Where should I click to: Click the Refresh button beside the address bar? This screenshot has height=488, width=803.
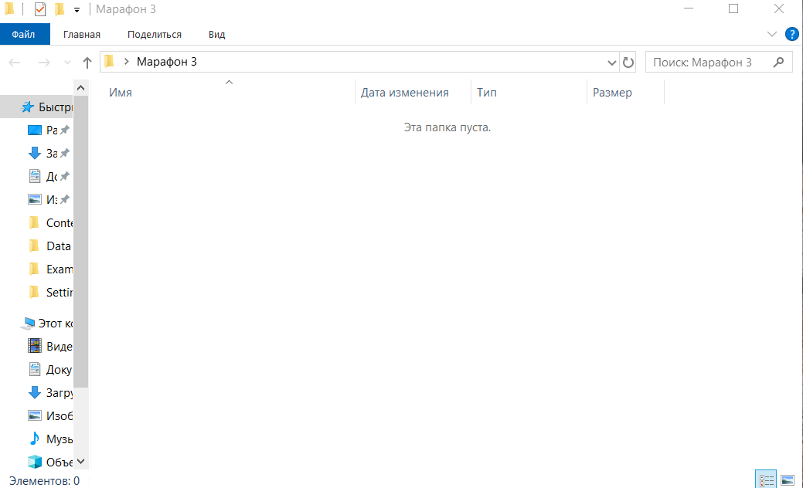coord(628,63)
